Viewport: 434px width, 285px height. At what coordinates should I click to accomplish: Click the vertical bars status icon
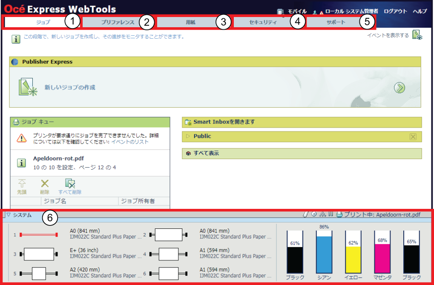(331, 214)
